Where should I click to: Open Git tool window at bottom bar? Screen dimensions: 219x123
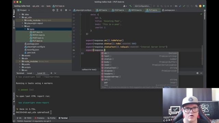point(19,118)
